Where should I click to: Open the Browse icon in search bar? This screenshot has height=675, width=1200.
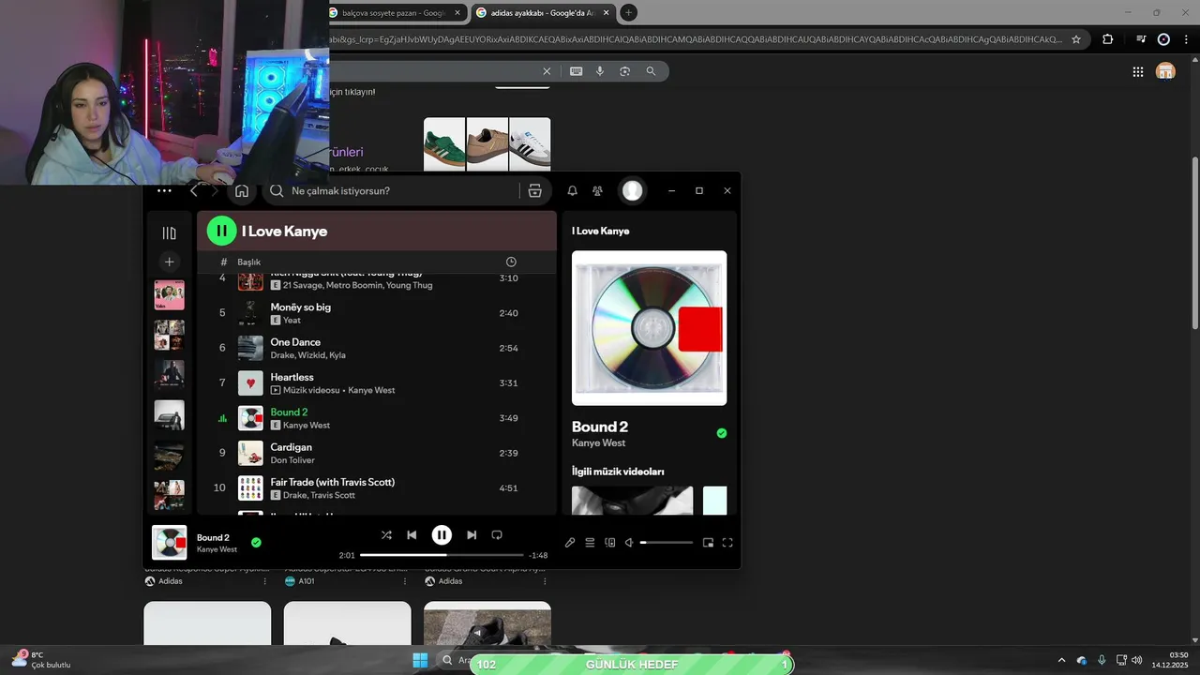click(x=534, y=190)
